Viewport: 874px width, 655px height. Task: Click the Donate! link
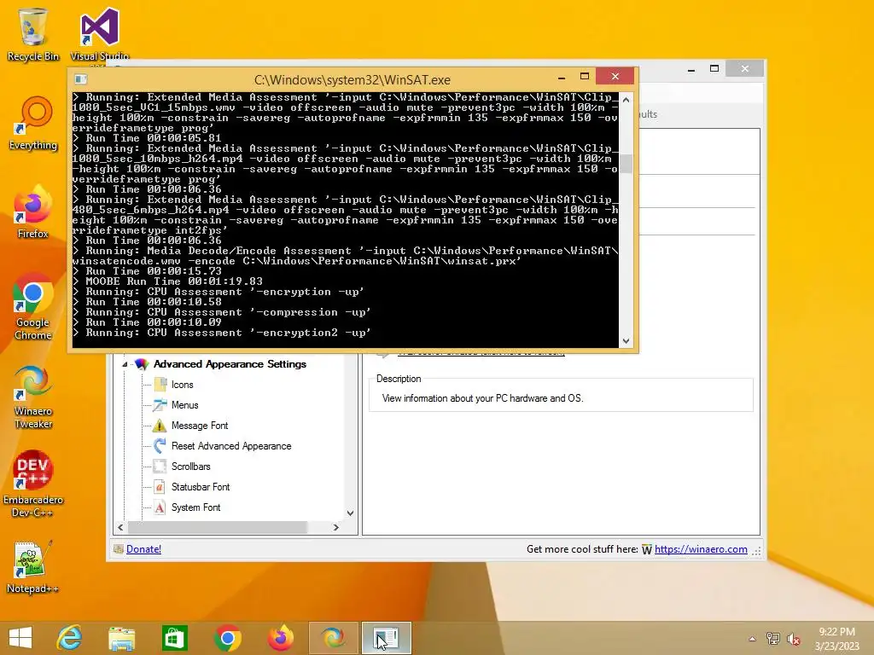(x=143, y=549)
